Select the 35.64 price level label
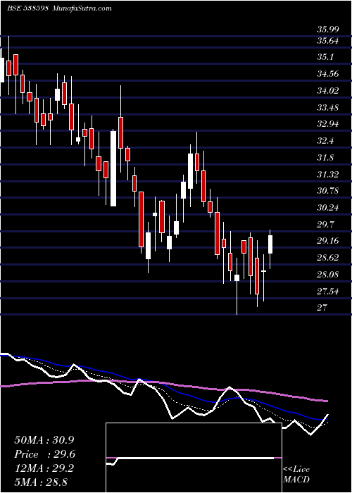This screenshot has width=352, height=493. 328,41
